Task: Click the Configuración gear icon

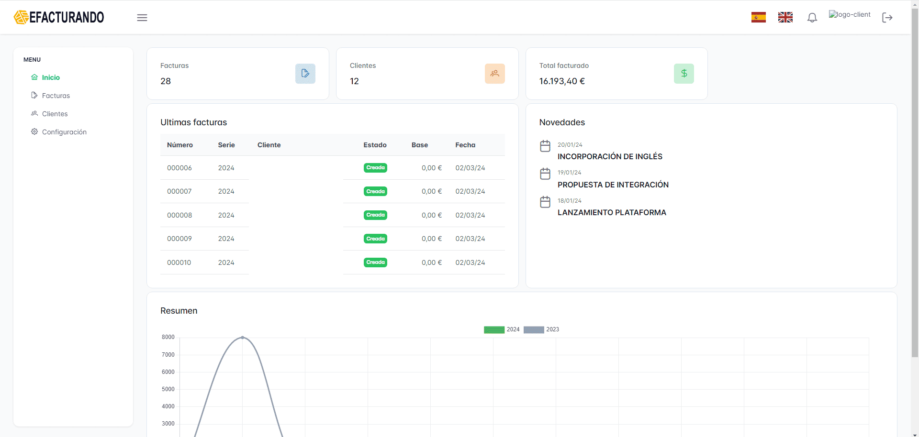Action: (34, 131)
